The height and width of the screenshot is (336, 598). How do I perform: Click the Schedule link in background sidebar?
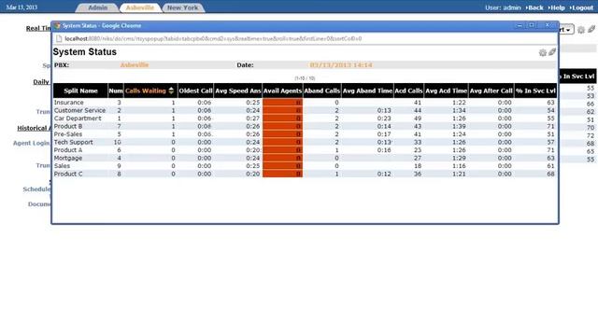[x=36, y=189]
